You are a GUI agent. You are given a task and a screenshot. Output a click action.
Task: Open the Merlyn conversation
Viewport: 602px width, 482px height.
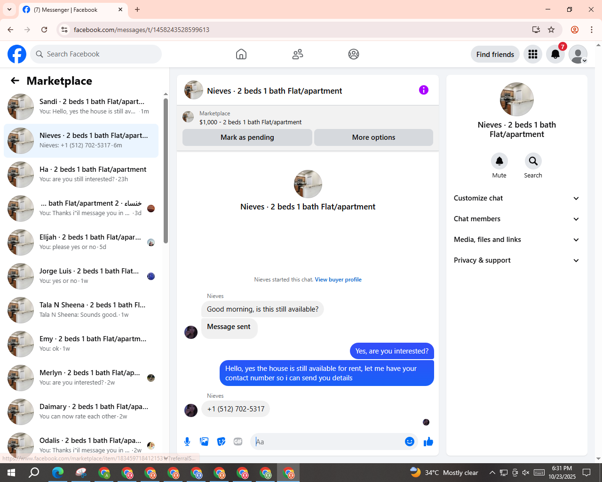click(81, 378)
